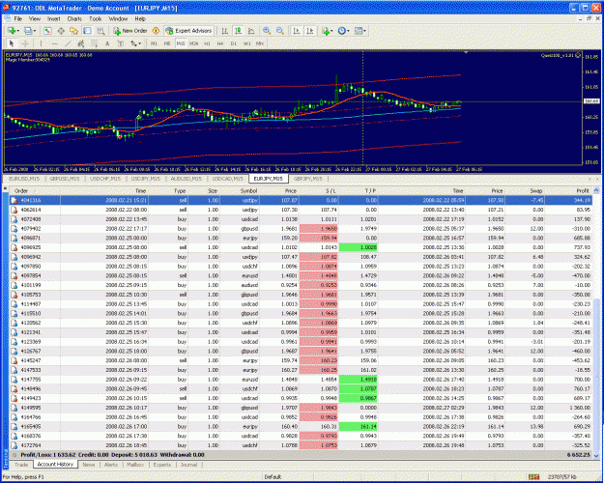
Task: Click the connection status bars icon
Action: coord(533,477)
